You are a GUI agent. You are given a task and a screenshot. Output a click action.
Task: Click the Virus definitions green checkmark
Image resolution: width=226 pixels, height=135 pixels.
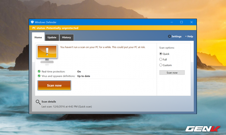click(39, 76)
